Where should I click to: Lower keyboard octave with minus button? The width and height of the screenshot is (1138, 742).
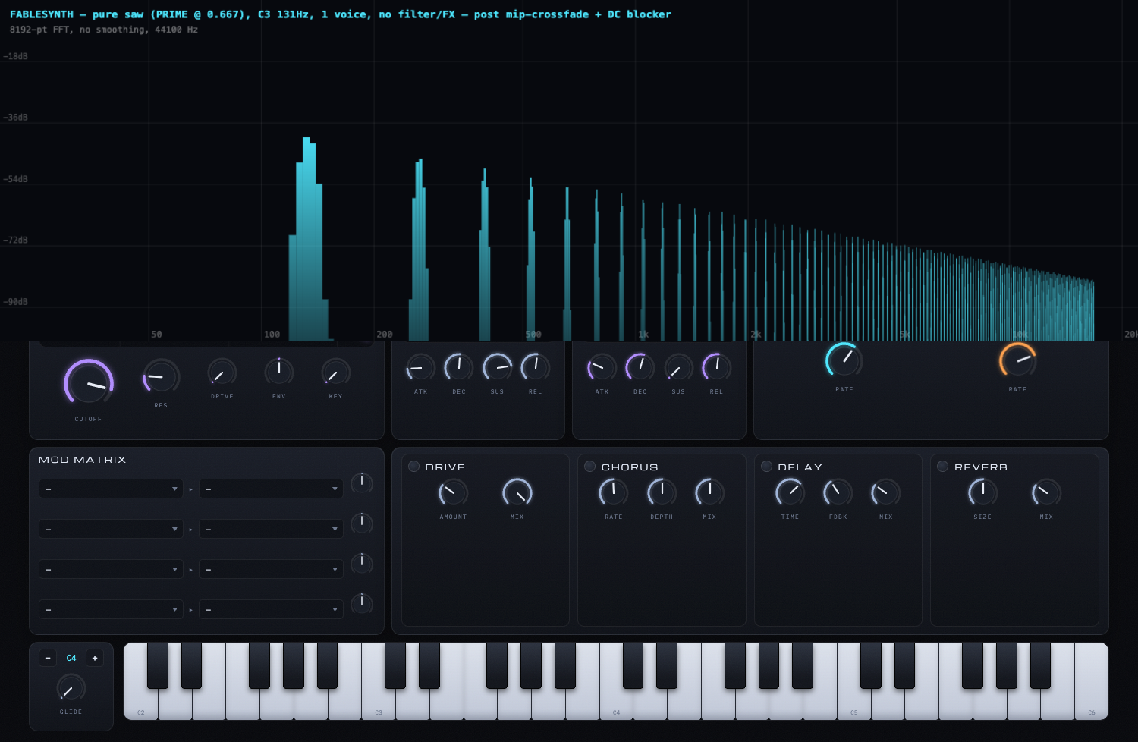point(48,658)
